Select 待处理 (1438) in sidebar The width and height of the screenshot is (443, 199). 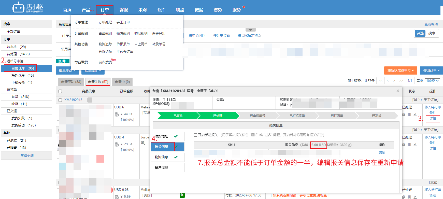coord(26,54)
